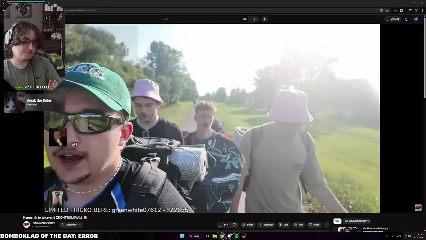
Task: Select the Od: JSMMKODDSHOTS filter chip
Action: (357, 221)
